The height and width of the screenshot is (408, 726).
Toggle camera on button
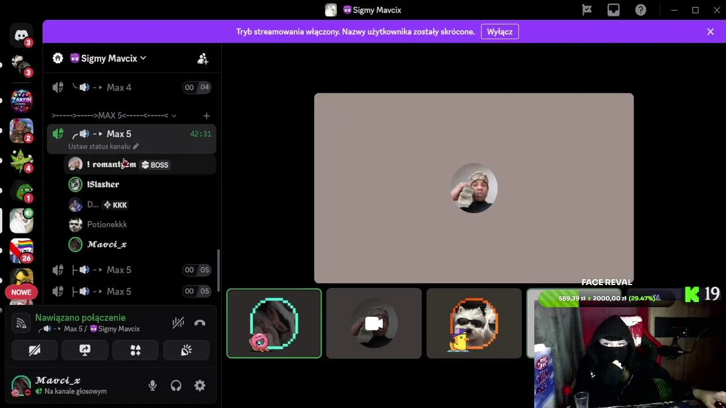35,351
